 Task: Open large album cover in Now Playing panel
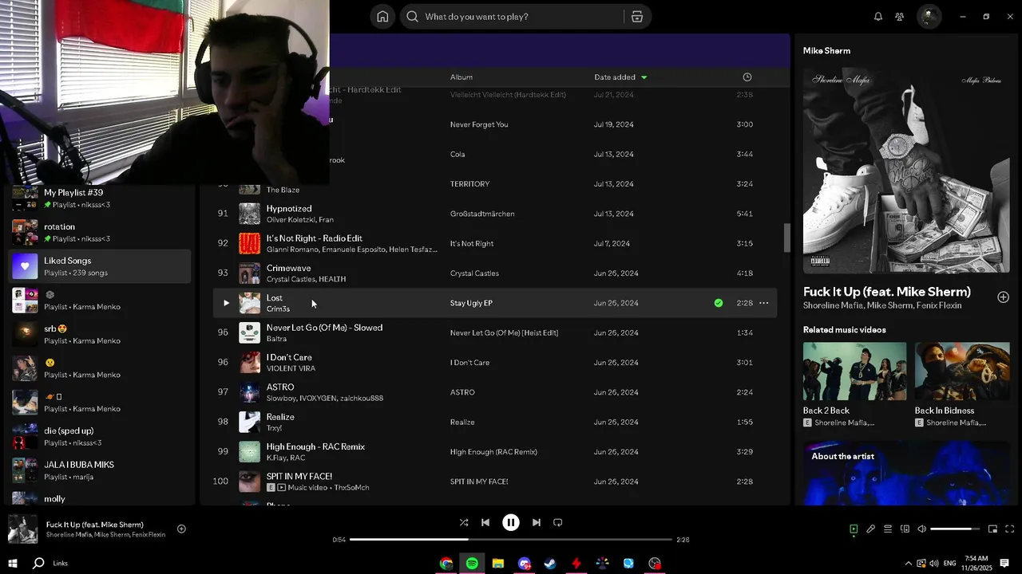tap(906, 170)
